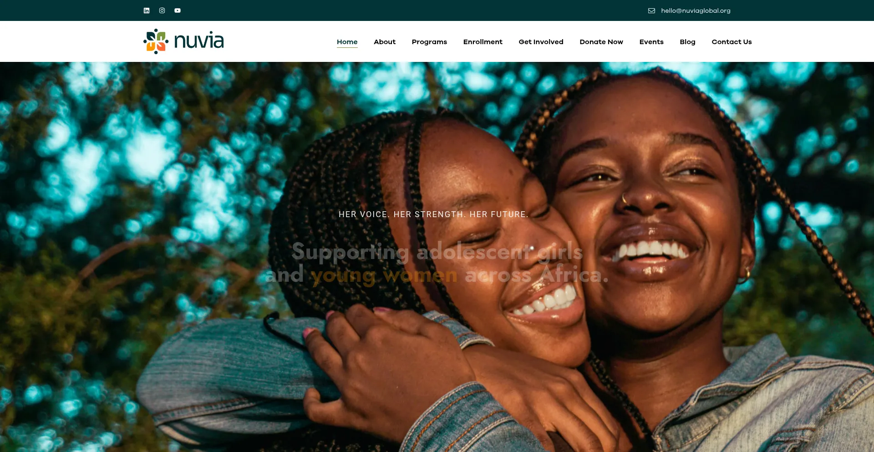Click the nuvia wordmark text
The width and height of the screenshot is (874, 452).
pyautogui.click(x=199, y=41)
